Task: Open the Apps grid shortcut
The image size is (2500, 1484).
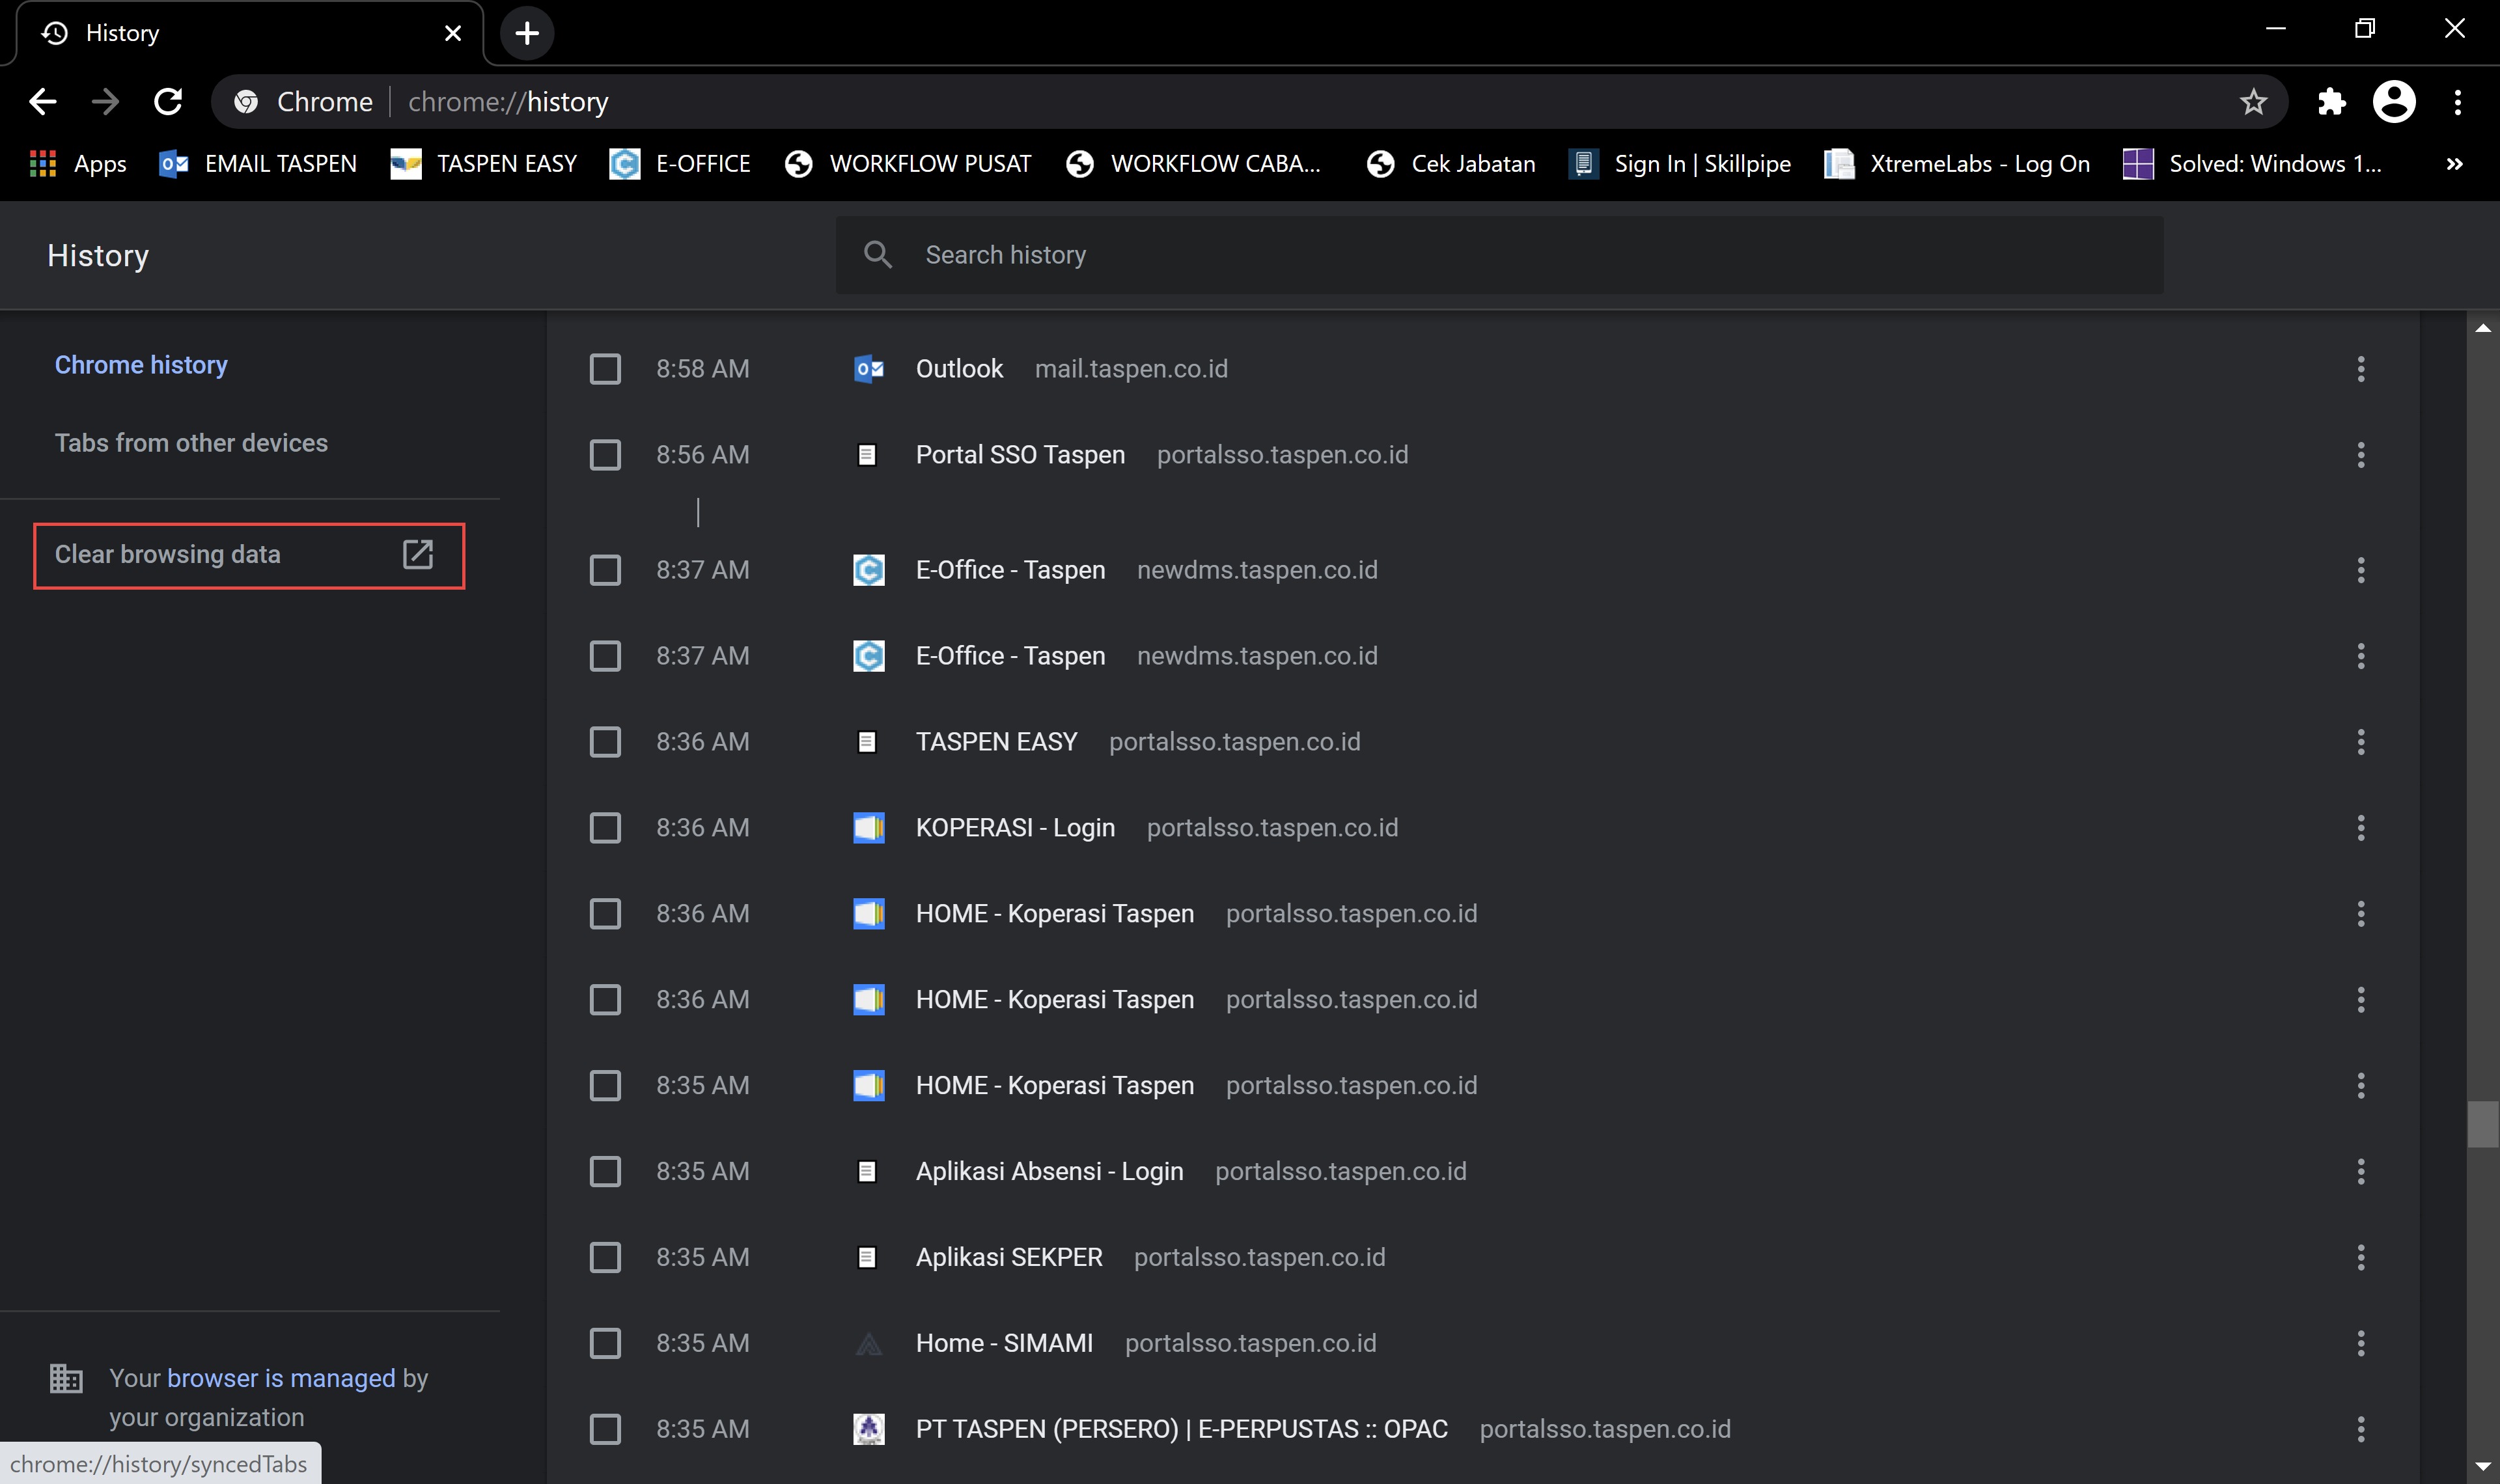Action: pos(79,164)
